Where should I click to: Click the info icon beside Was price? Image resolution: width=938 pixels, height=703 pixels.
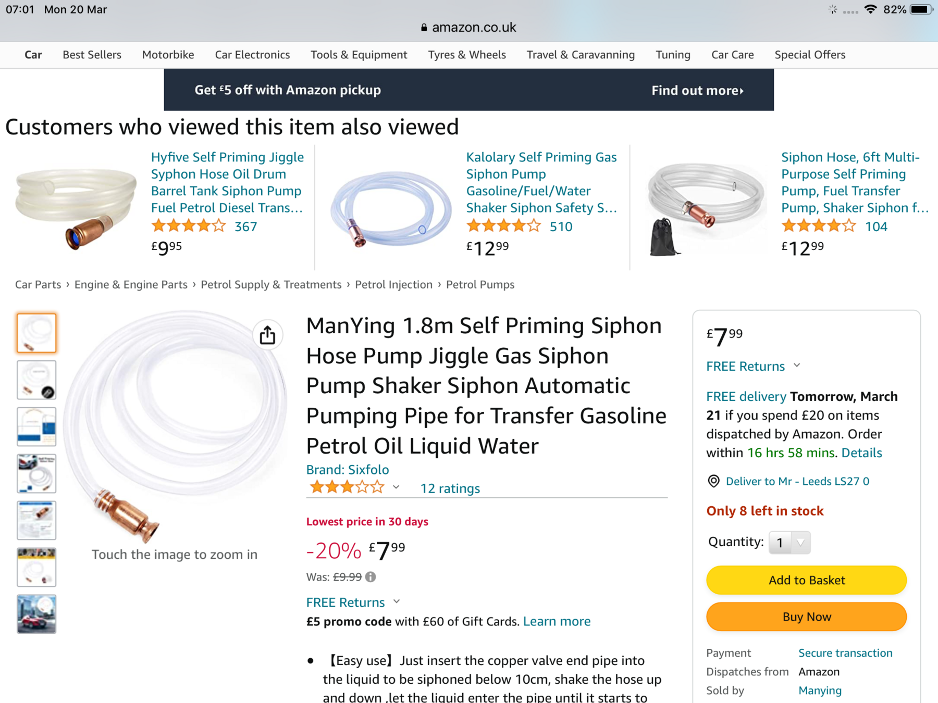(x=371, y=577)
